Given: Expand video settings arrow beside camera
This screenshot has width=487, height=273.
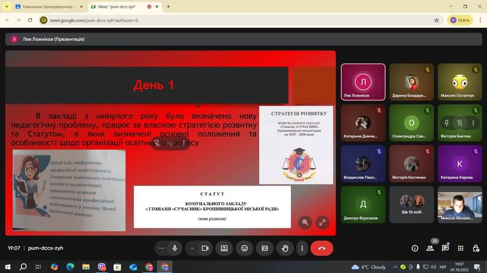Looking at the screenshot, I should pyautogui.click(x=192, y=248).
